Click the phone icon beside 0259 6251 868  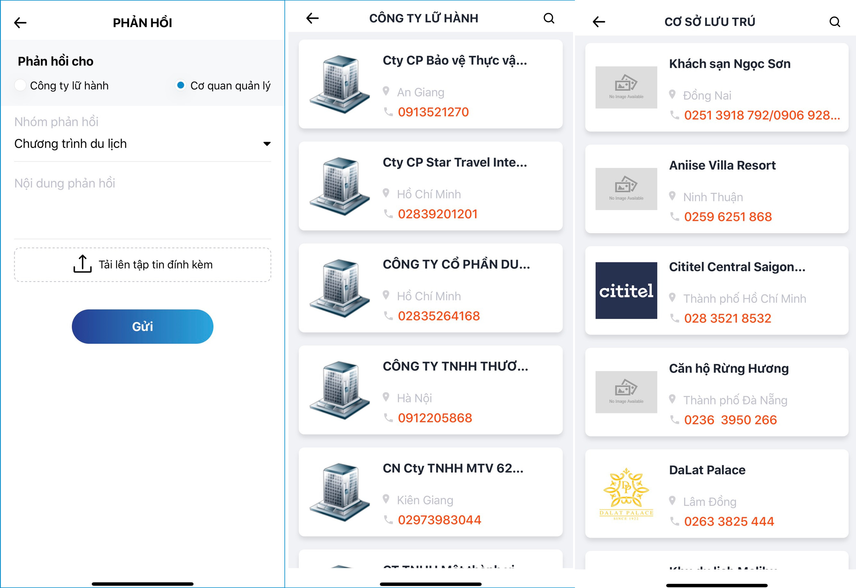tap(674, 217)
